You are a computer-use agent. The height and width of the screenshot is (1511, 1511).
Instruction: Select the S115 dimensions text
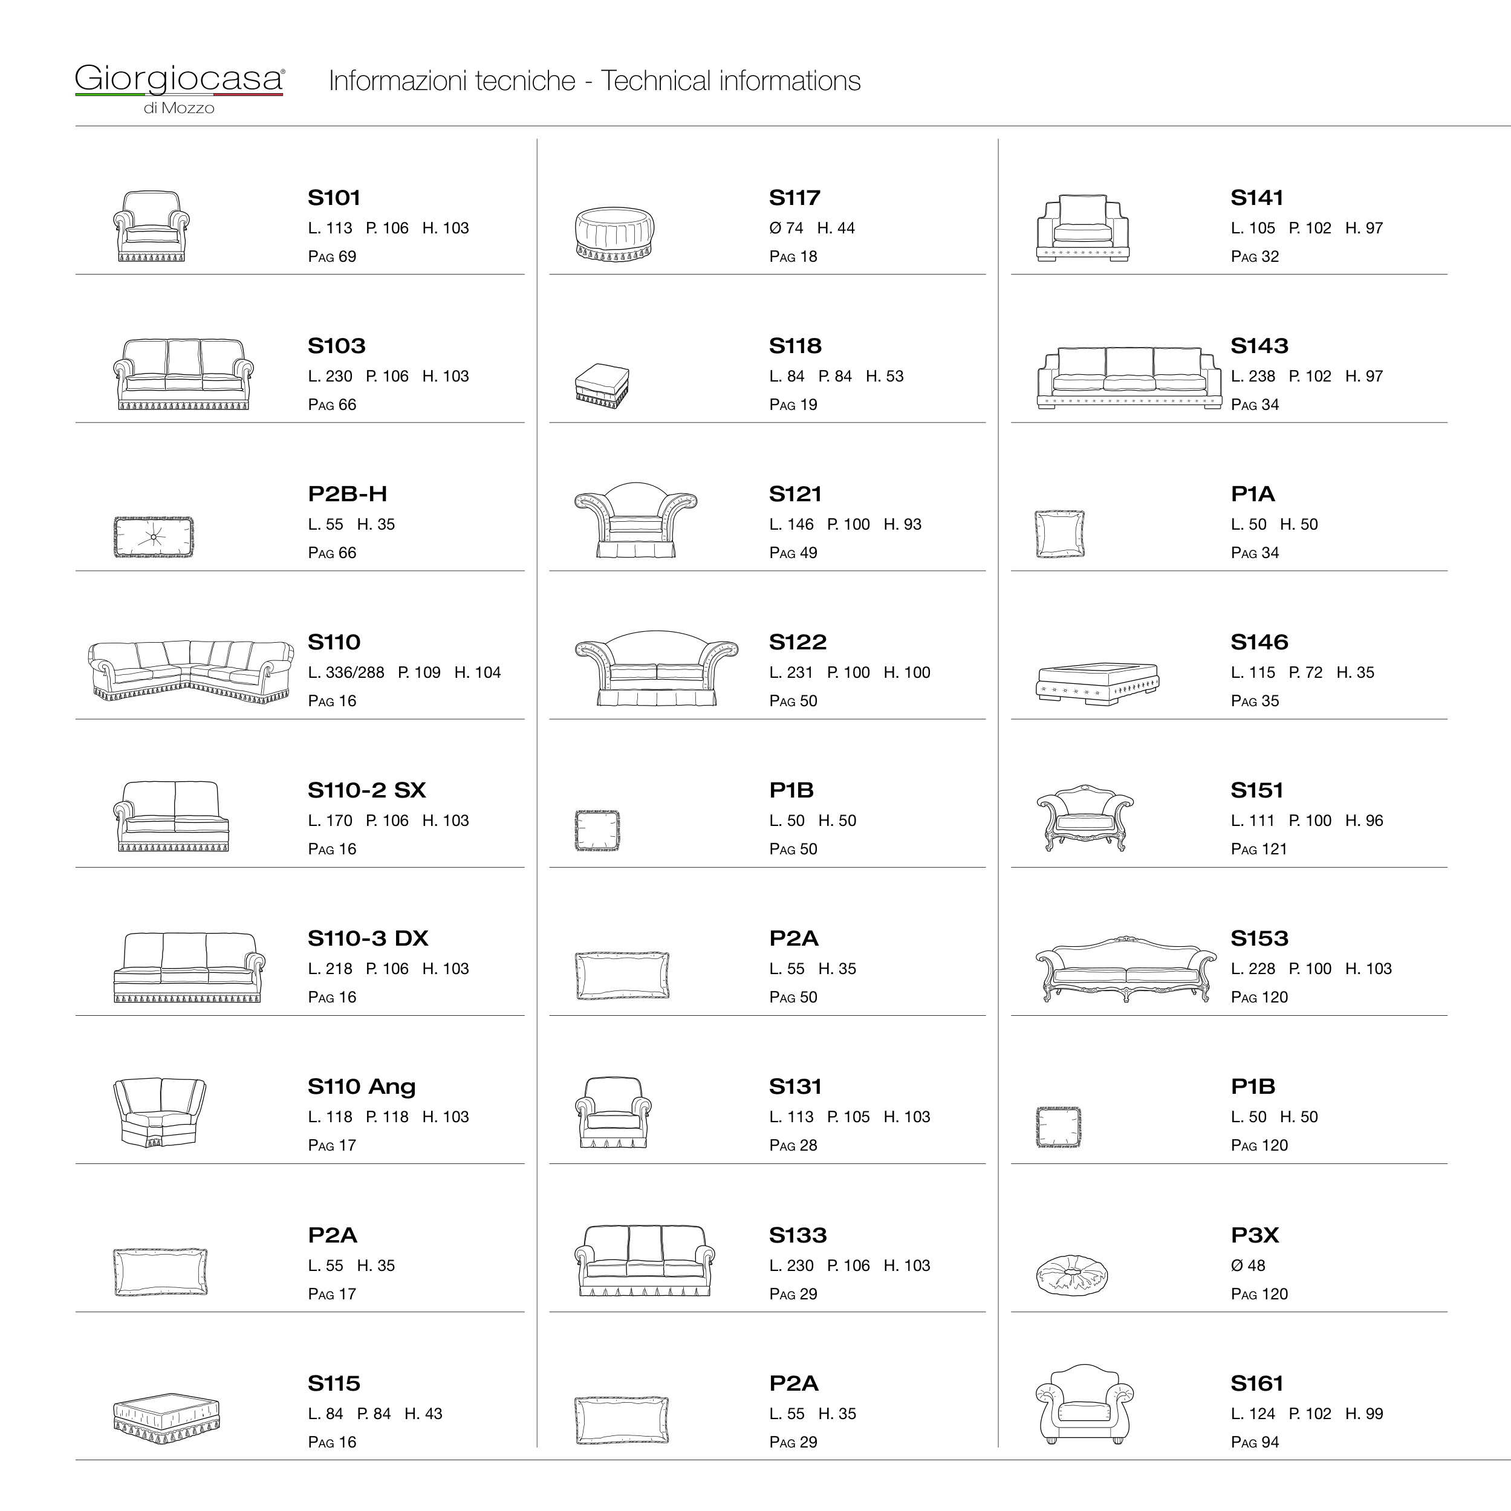tap(375, 1413)
